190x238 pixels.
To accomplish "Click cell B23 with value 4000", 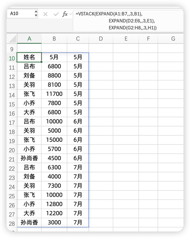I will click(54, 177).
